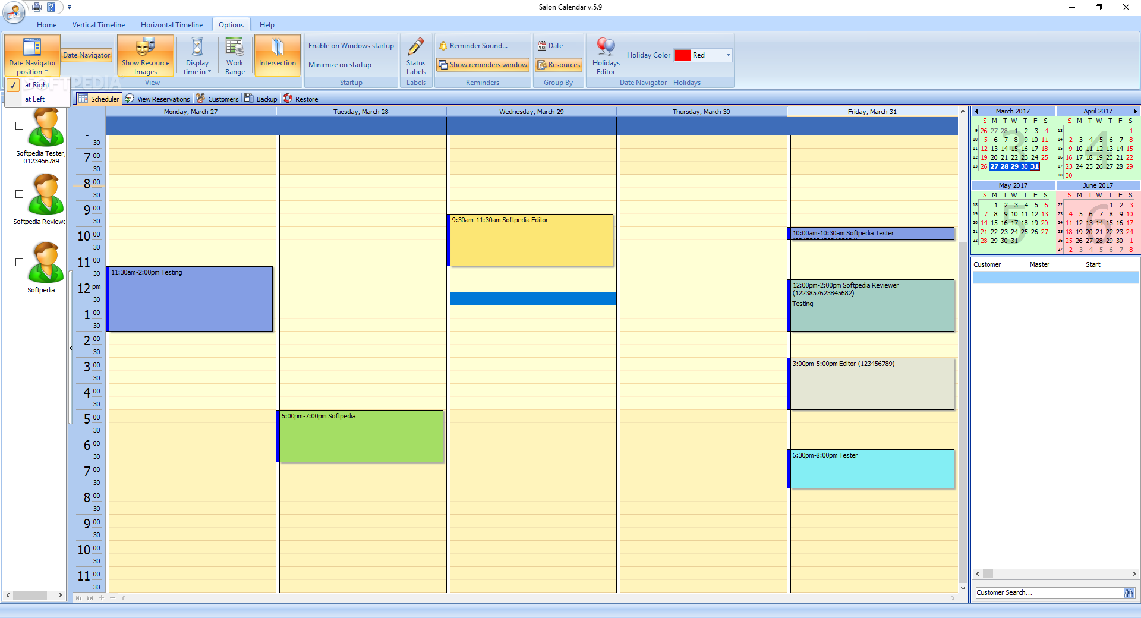Select the 11:30am-2:00pm Testing appointment
Screen dimensions: 1141x618
[x=190, y=299]
